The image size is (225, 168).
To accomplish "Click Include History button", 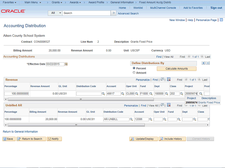I will click(x=172, y=139).
